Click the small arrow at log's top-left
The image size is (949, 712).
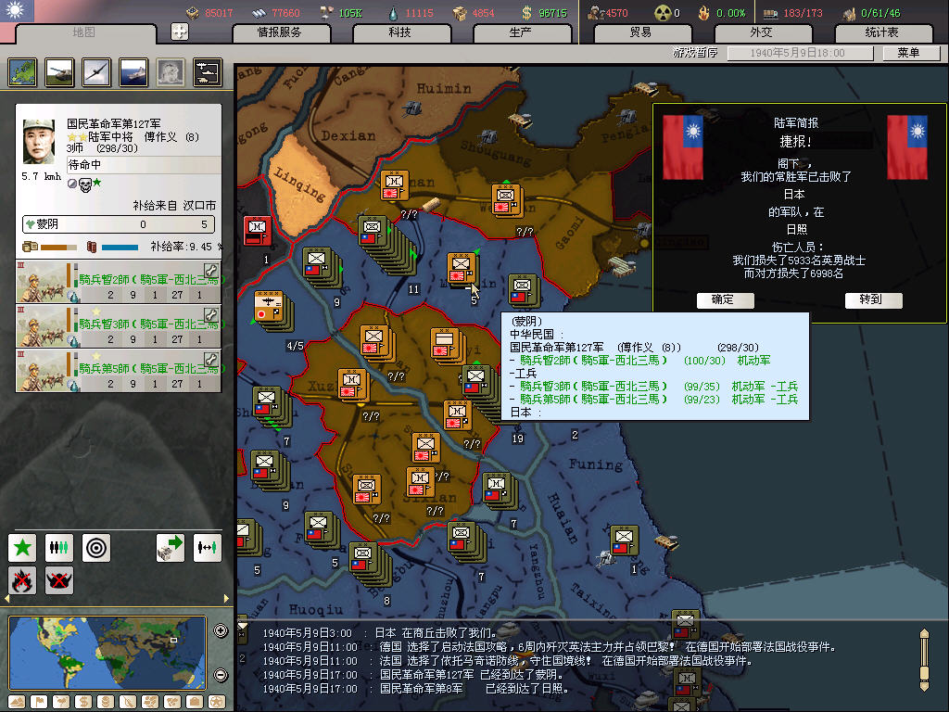point(243,625)
